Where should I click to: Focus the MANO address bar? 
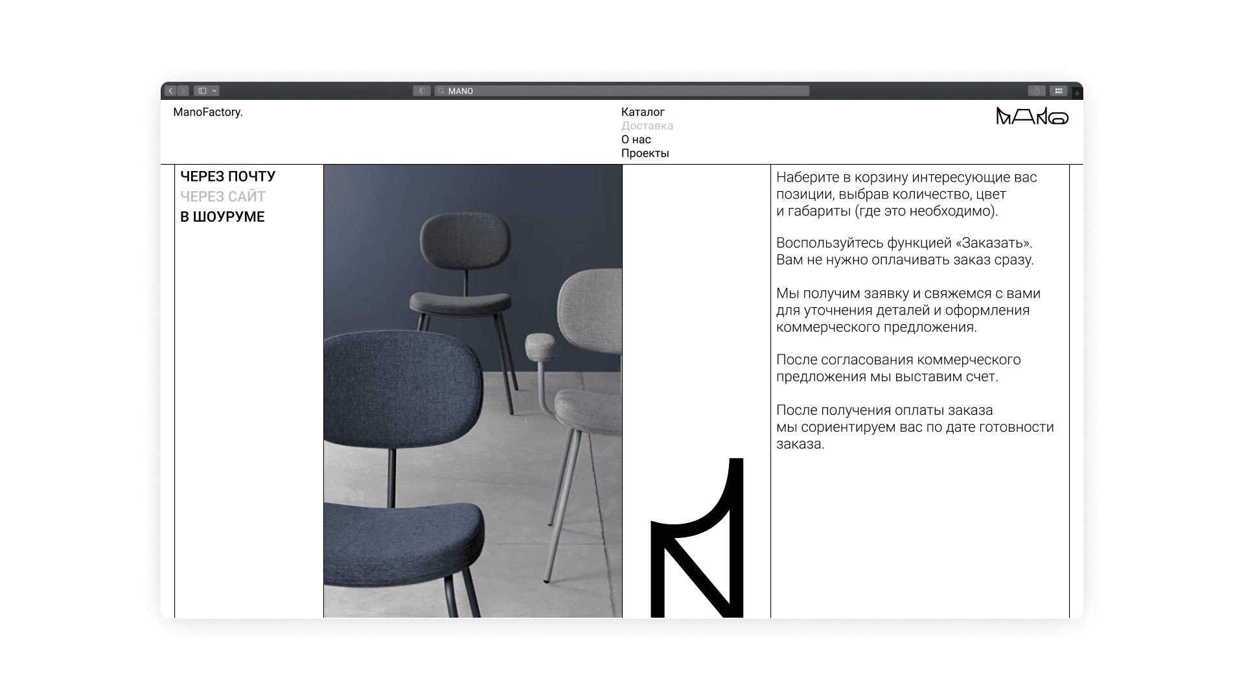[x=622, y=91]
